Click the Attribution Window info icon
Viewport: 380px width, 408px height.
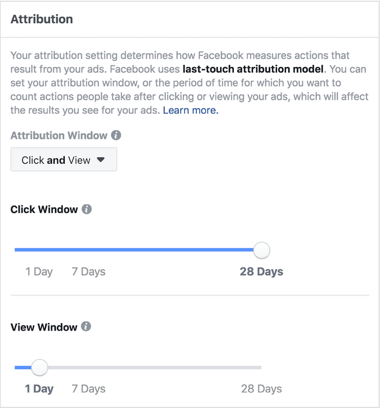(x=116, y=135)
